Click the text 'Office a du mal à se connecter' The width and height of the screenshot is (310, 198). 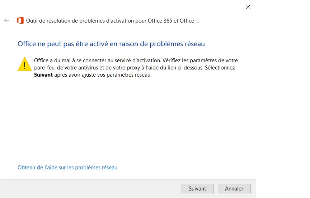(x=70, y=61)
